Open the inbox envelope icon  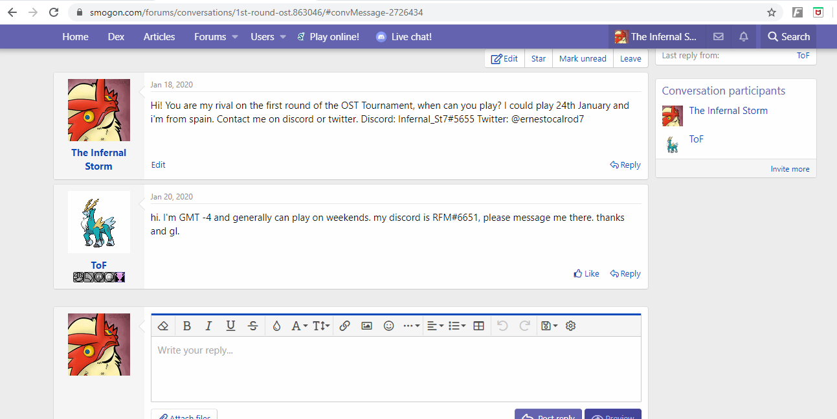(718, 37)
